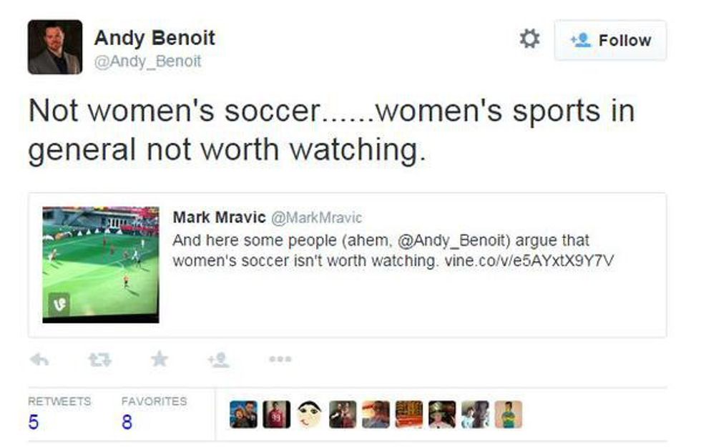The height and width of the screenshot is (447, 701).
Task: Open the gear settings dropdown
Action: coord(529,39)
